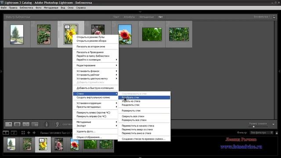Choose 'Переместить в начало стека'
This screenshot has width=281, height=158.
[144, 126]
